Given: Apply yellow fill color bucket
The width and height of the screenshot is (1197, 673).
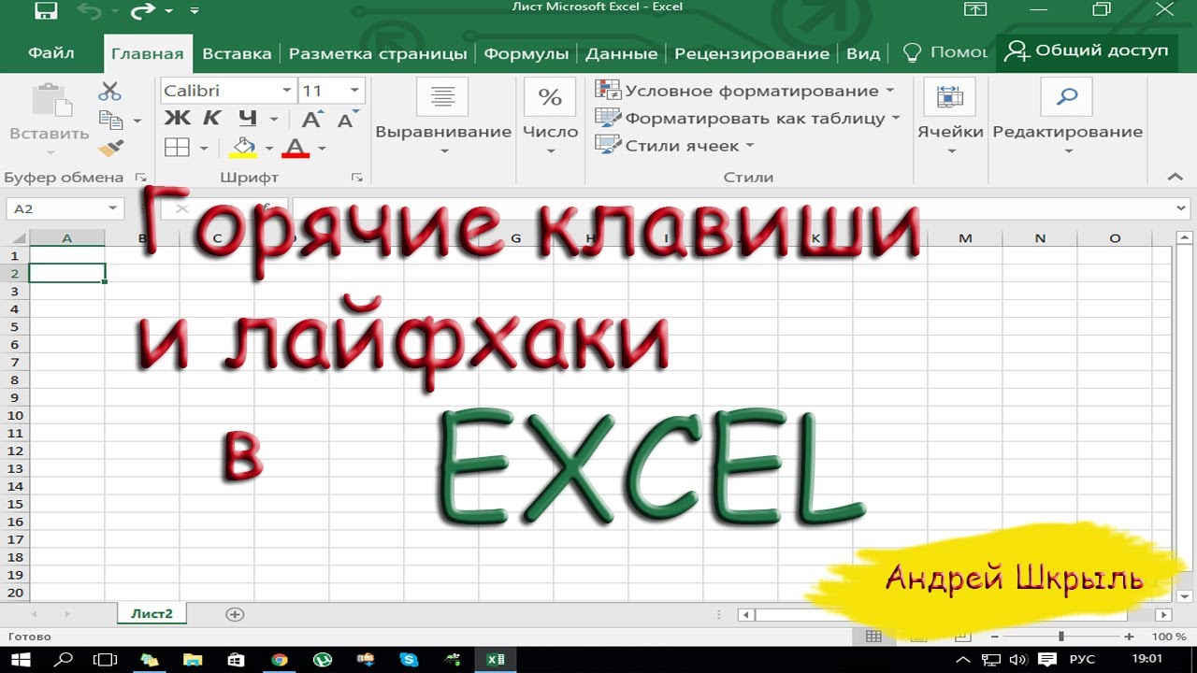Looking at the screenshot, I should (x=243, y=148).
